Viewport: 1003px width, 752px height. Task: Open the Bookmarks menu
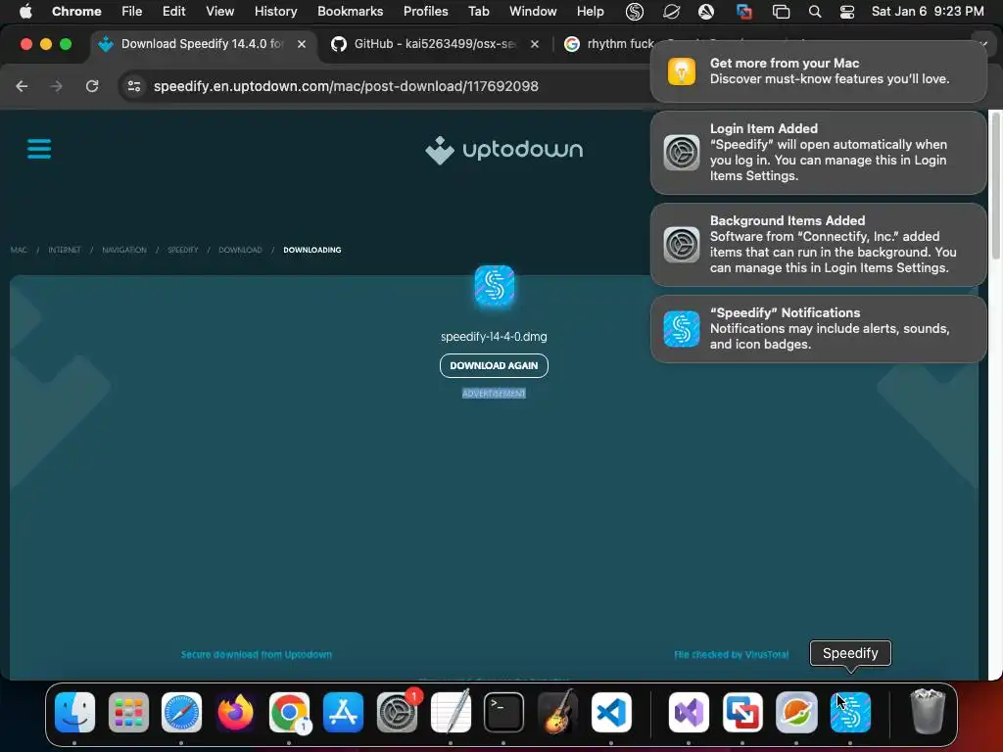pyautogui.click(x=350, y=11)
